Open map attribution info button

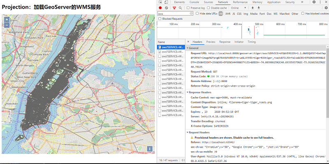click(150, 148)
